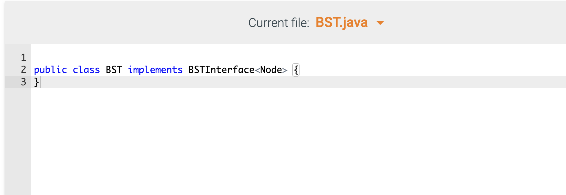566x195 pixels.
Task: Select line number 1 in the gutter
Action: tap(23, 57)
